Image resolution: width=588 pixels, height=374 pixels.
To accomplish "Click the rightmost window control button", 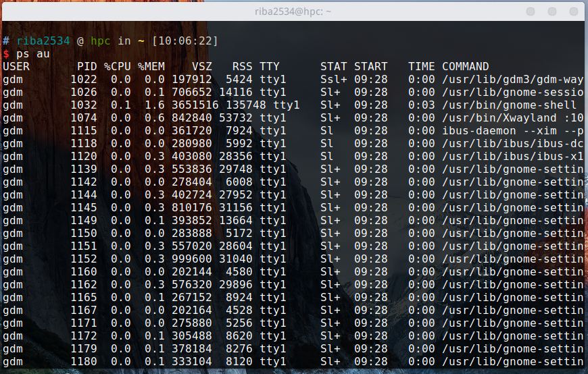I will click(573, 11).
